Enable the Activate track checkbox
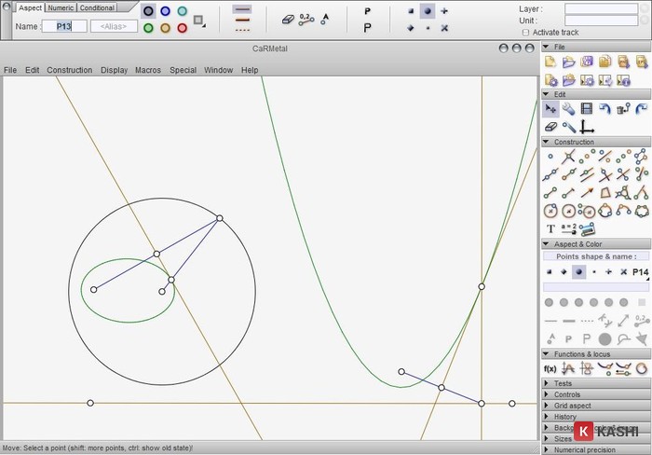The height and width of the screenshot is (455, 652). click(x=525, y=32)
